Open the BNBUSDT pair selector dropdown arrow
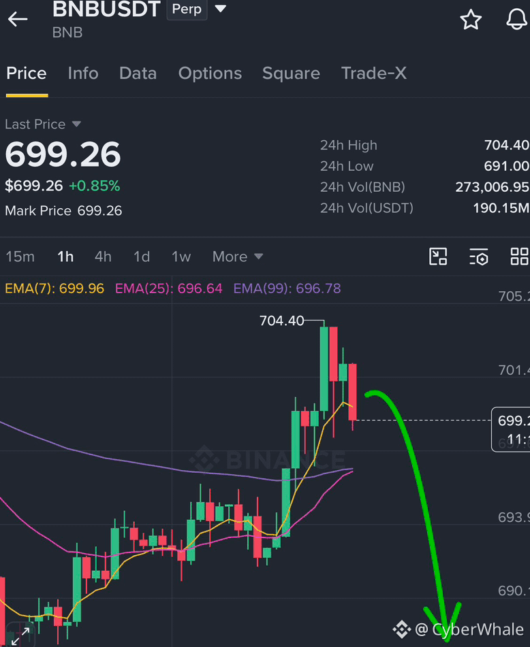 coord(221,9)
